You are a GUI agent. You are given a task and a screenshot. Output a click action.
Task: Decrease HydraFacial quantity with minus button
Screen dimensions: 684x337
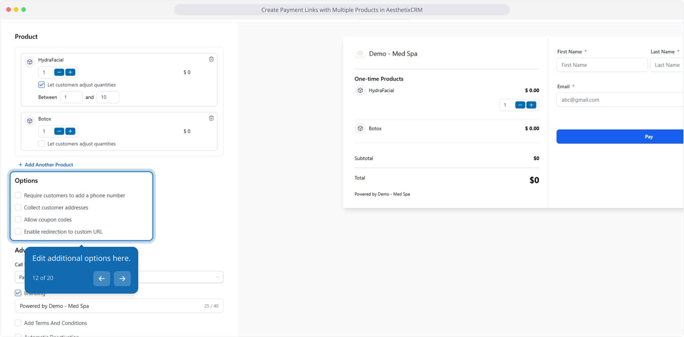59,72
